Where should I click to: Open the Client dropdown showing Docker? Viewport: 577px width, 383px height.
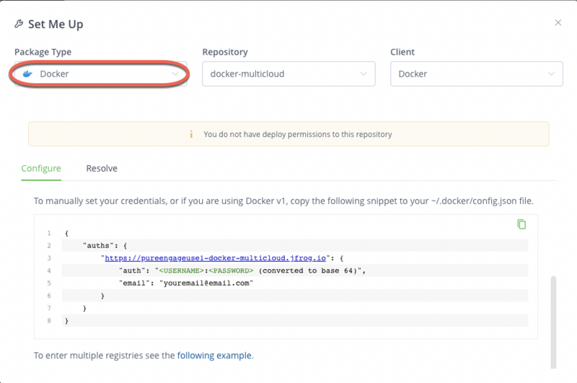click(x=477, y=74)
